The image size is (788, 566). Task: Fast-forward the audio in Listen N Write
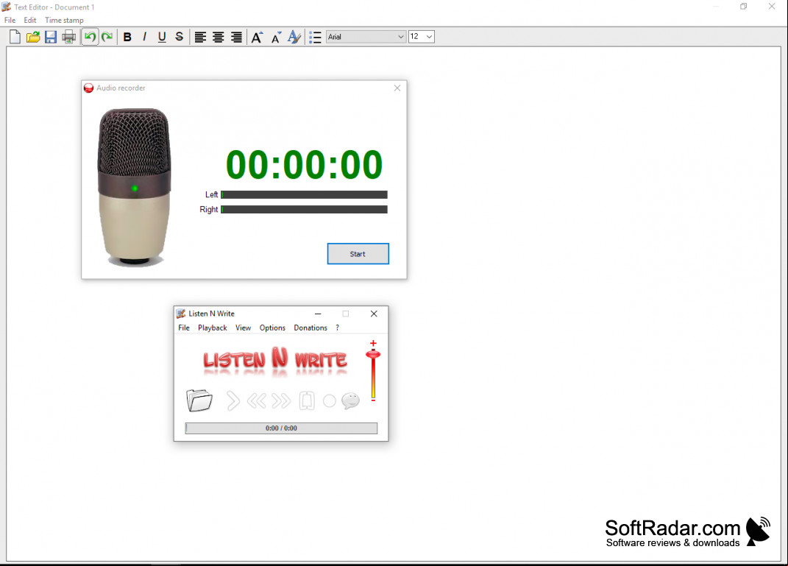click(x=281, y=400)
